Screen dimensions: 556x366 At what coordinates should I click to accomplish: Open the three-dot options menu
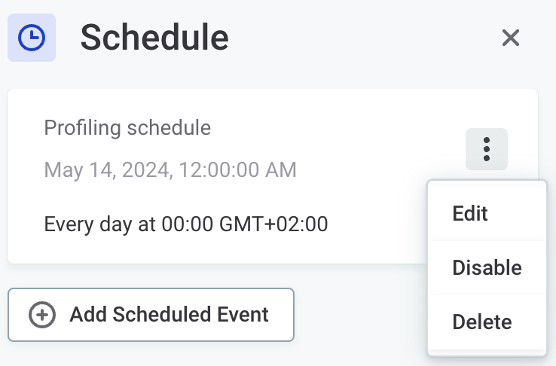coord(487,149)
